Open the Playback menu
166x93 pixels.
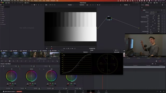pos(36,1)
